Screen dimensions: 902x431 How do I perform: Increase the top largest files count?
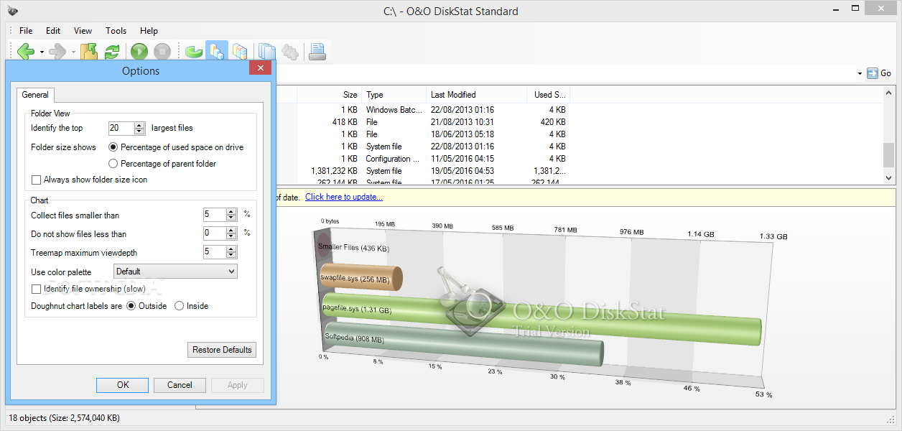(x=139, y=125)
